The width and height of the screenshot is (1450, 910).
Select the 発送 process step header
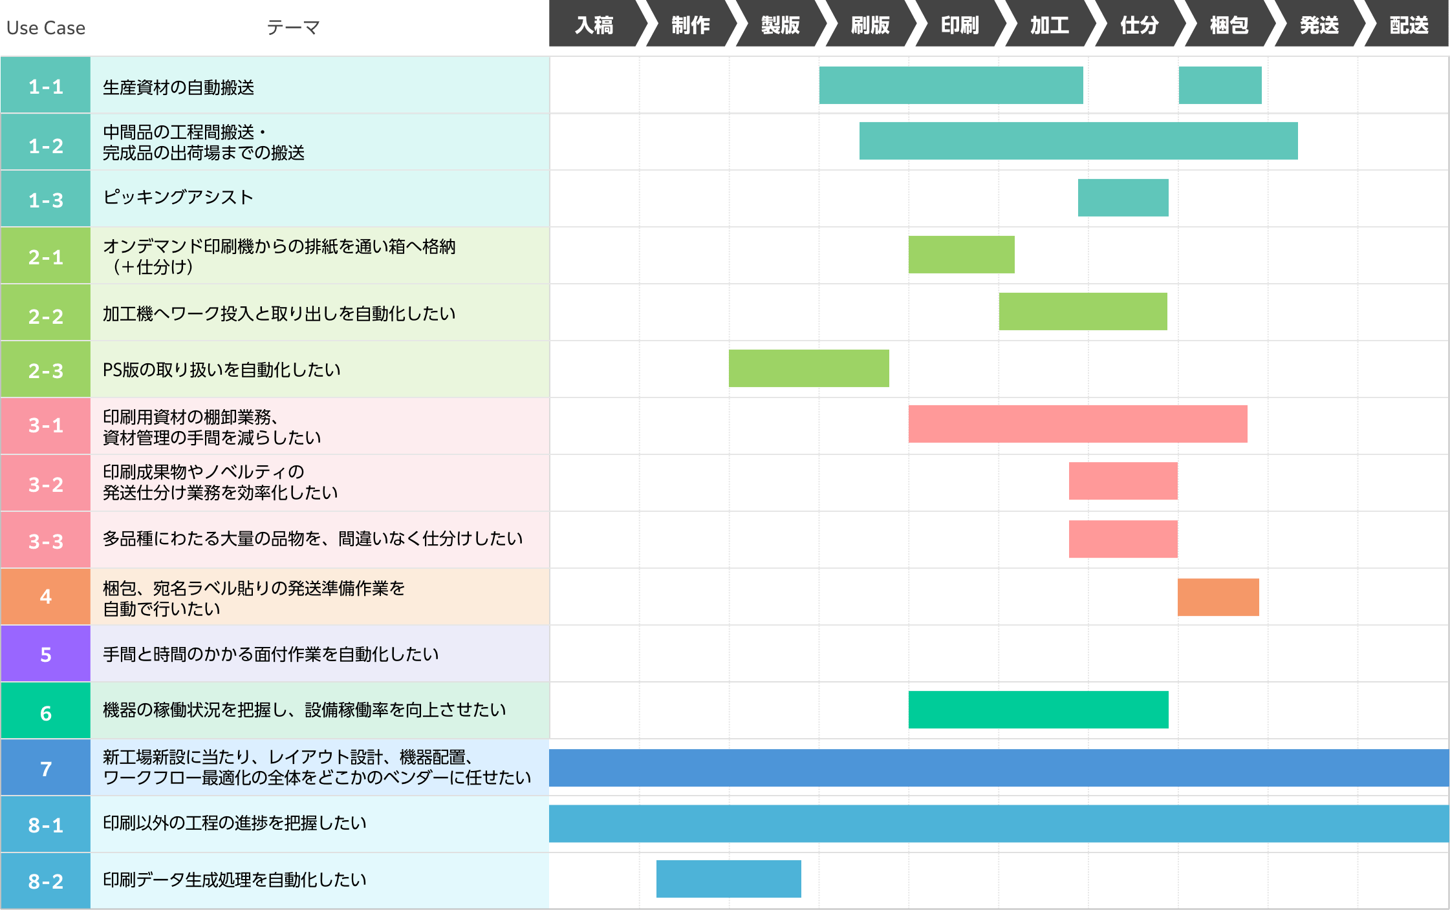pos(1319,24)
